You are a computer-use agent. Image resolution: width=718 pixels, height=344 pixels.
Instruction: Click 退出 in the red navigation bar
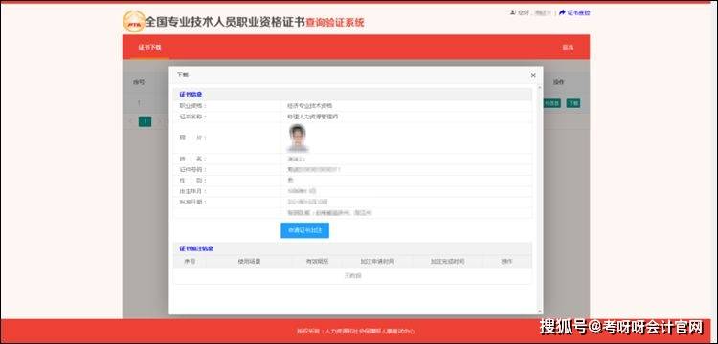568,48
